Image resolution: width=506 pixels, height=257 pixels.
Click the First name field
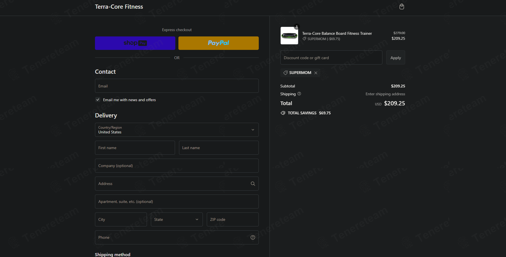click(x=135, y=148)
